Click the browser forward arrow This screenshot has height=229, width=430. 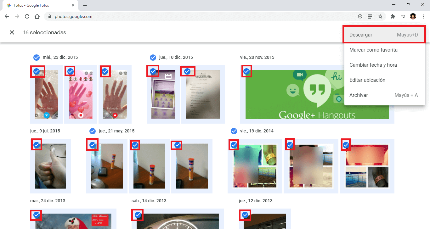17,16
